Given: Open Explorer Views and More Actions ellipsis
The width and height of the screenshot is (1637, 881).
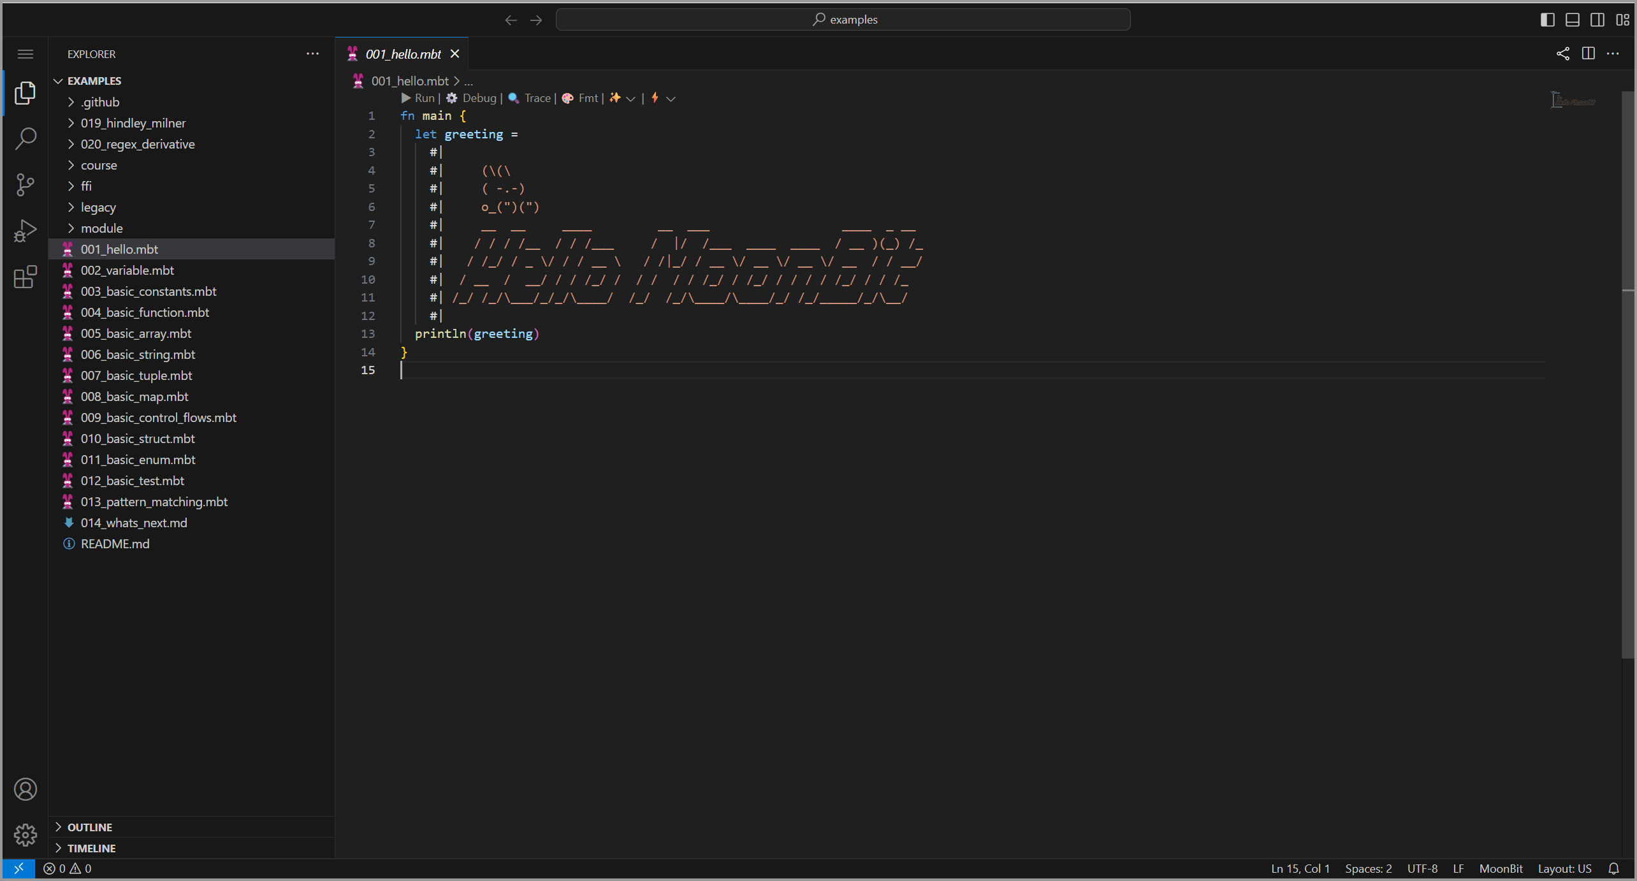Looking at the screenshot, I should click(312, 54).
